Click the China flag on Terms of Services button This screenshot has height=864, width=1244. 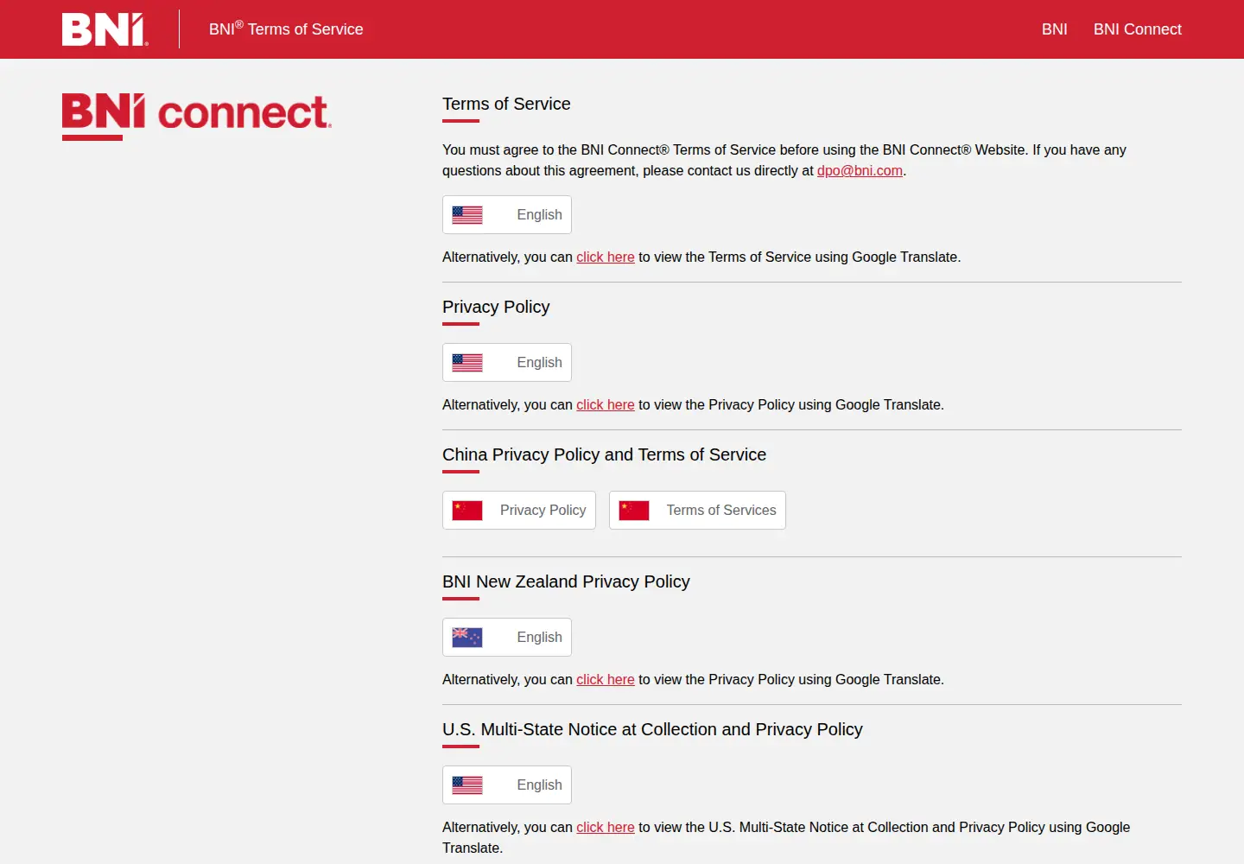tap(634, 511)
